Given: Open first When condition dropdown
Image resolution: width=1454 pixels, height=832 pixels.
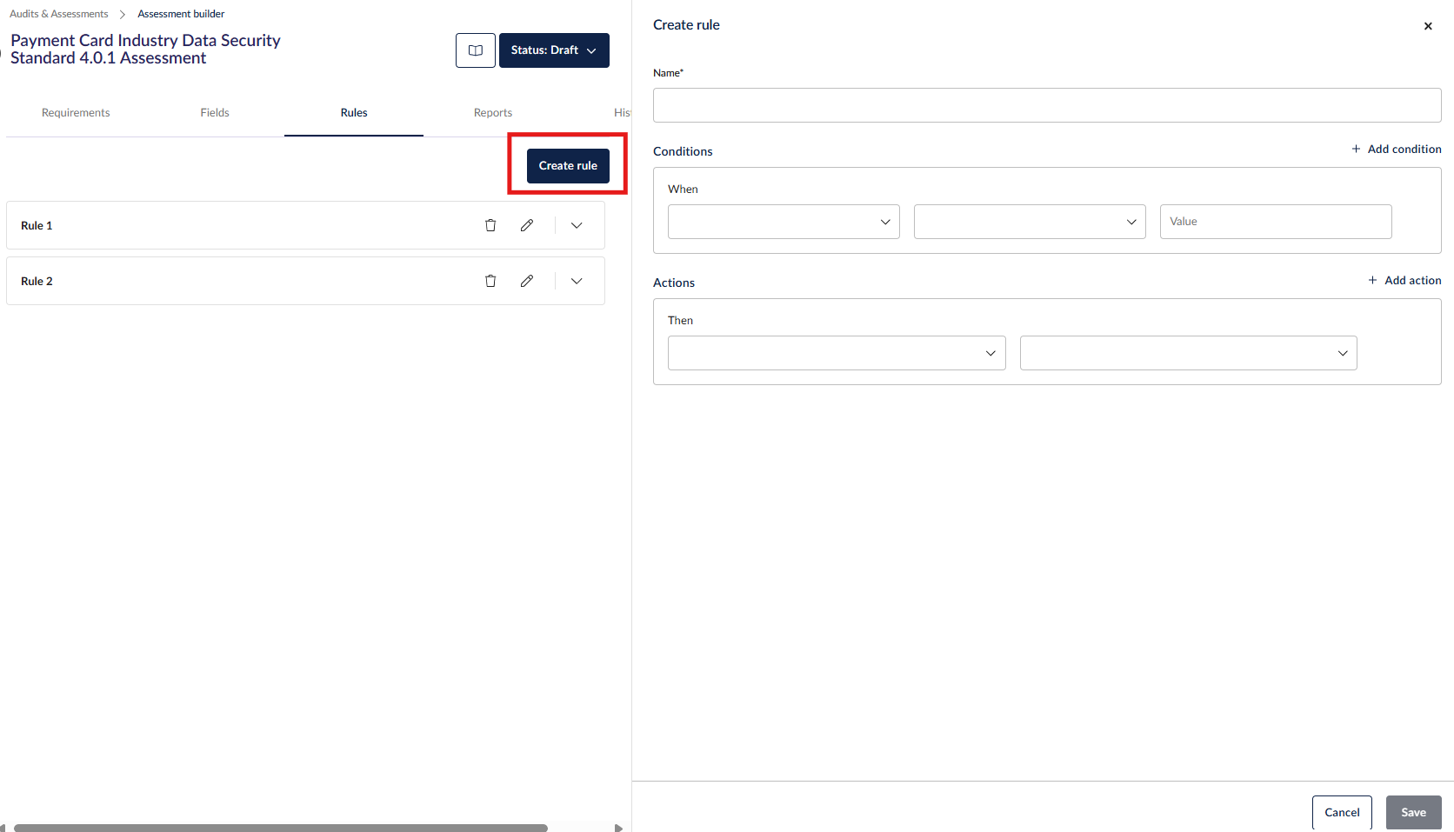Looking at the screenshot, I should pyautogui.click(x=783, y=222).
